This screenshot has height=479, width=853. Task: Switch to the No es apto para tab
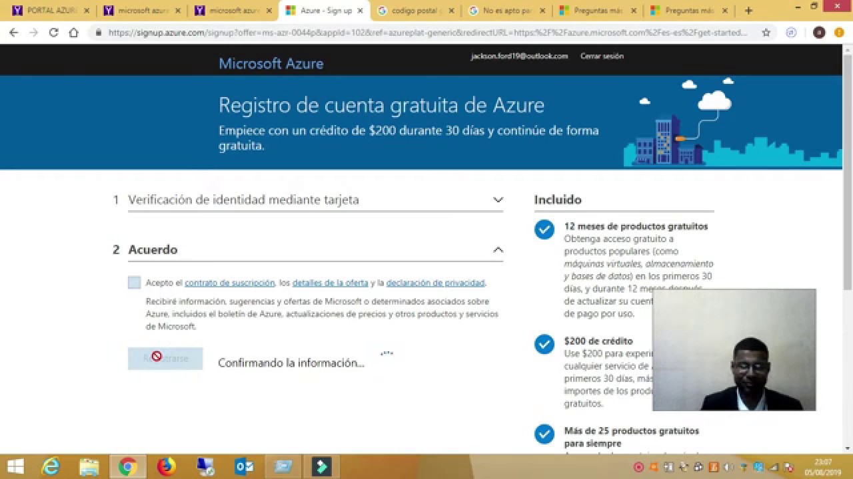507,11
